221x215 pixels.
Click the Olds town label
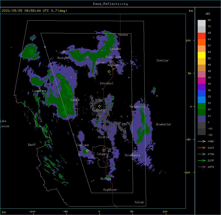click(99, 101)
